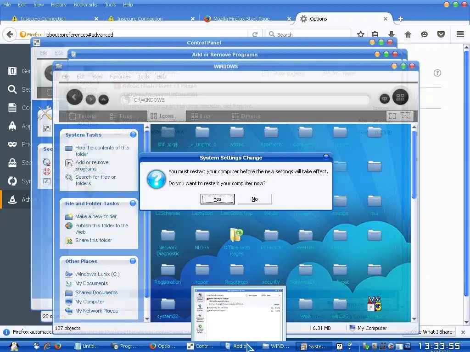Click the Firefox back button
The width and height of the screenshot is (470, 352).
pyautogui.click(x=10, y=34)
